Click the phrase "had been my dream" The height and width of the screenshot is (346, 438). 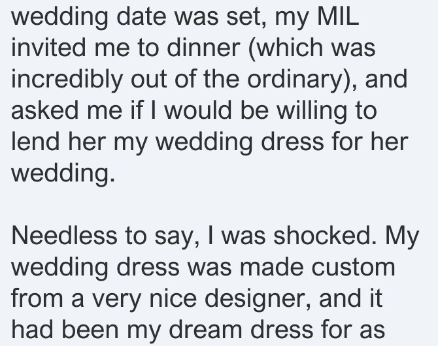pyautogui.click(x=127, y=330)
